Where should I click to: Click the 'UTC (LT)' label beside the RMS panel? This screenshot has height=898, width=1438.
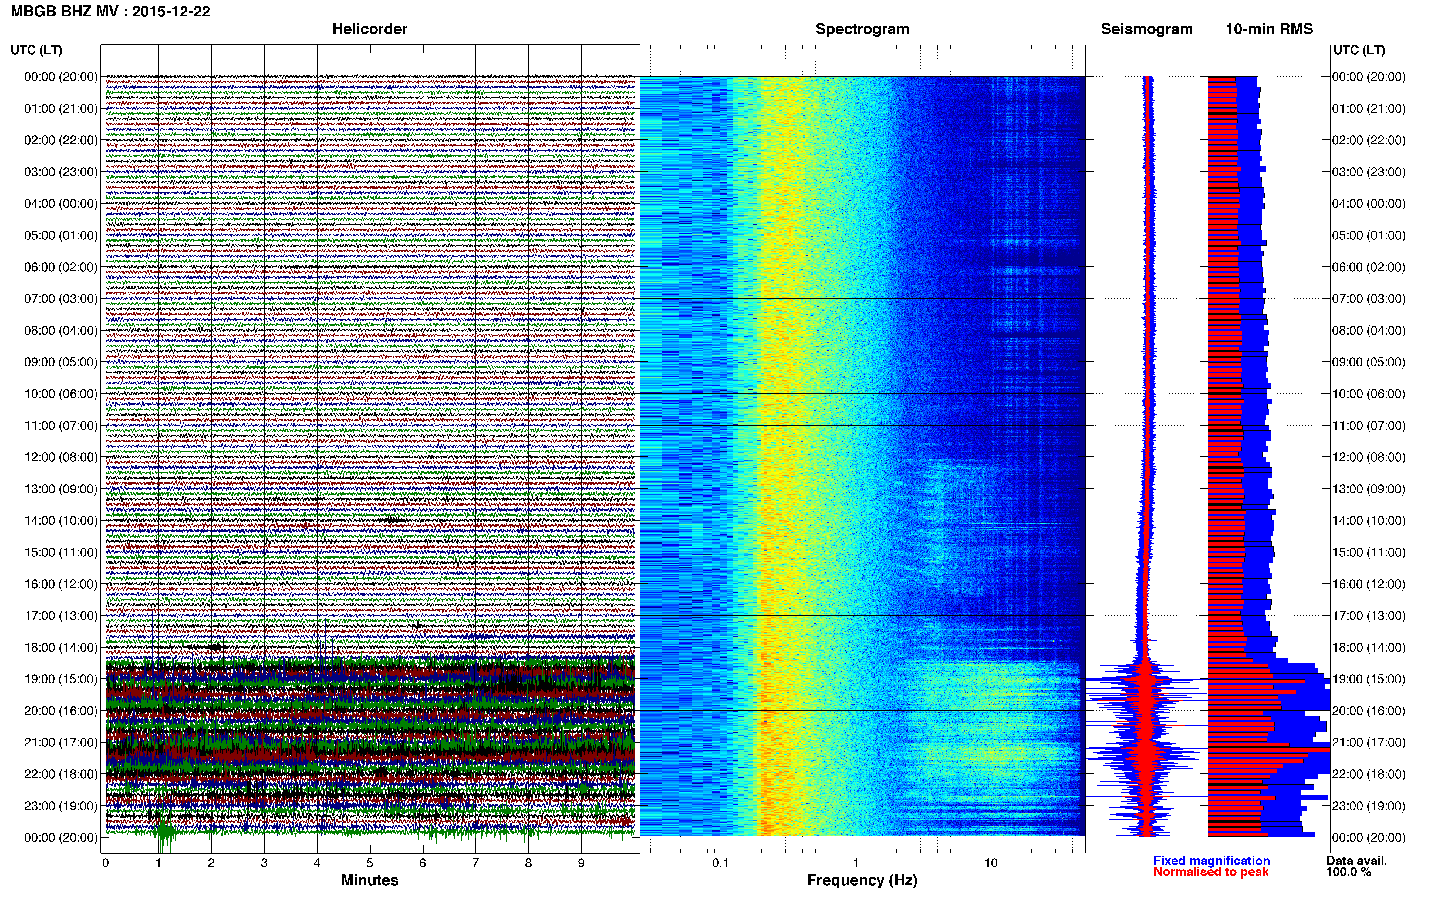click(x=1359, y=50)
